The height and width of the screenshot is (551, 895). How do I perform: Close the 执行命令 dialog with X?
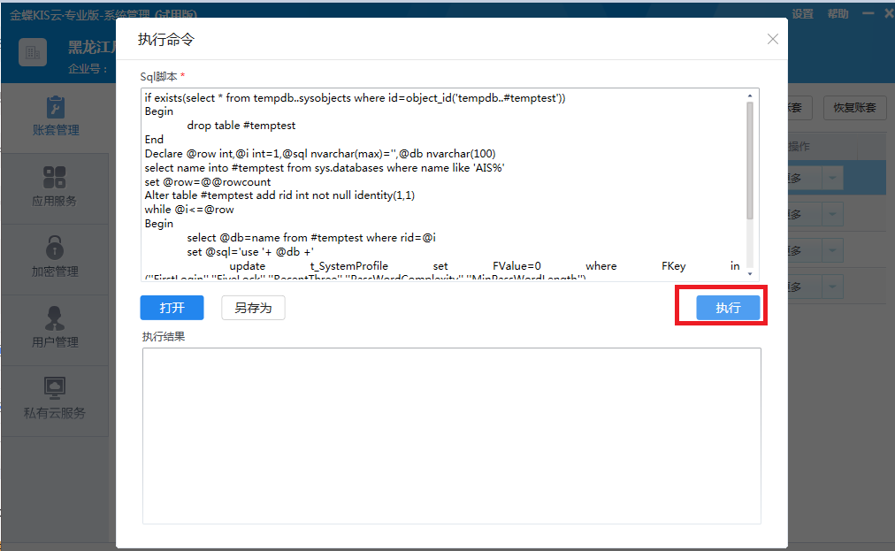[x=772, y=39]
